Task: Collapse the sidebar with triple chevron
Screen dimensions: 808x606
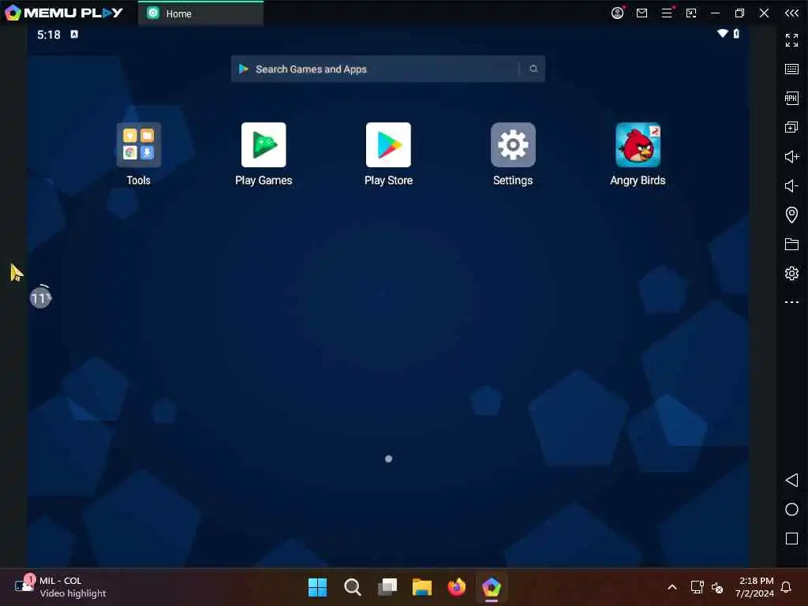Action: tap(791, 13)
